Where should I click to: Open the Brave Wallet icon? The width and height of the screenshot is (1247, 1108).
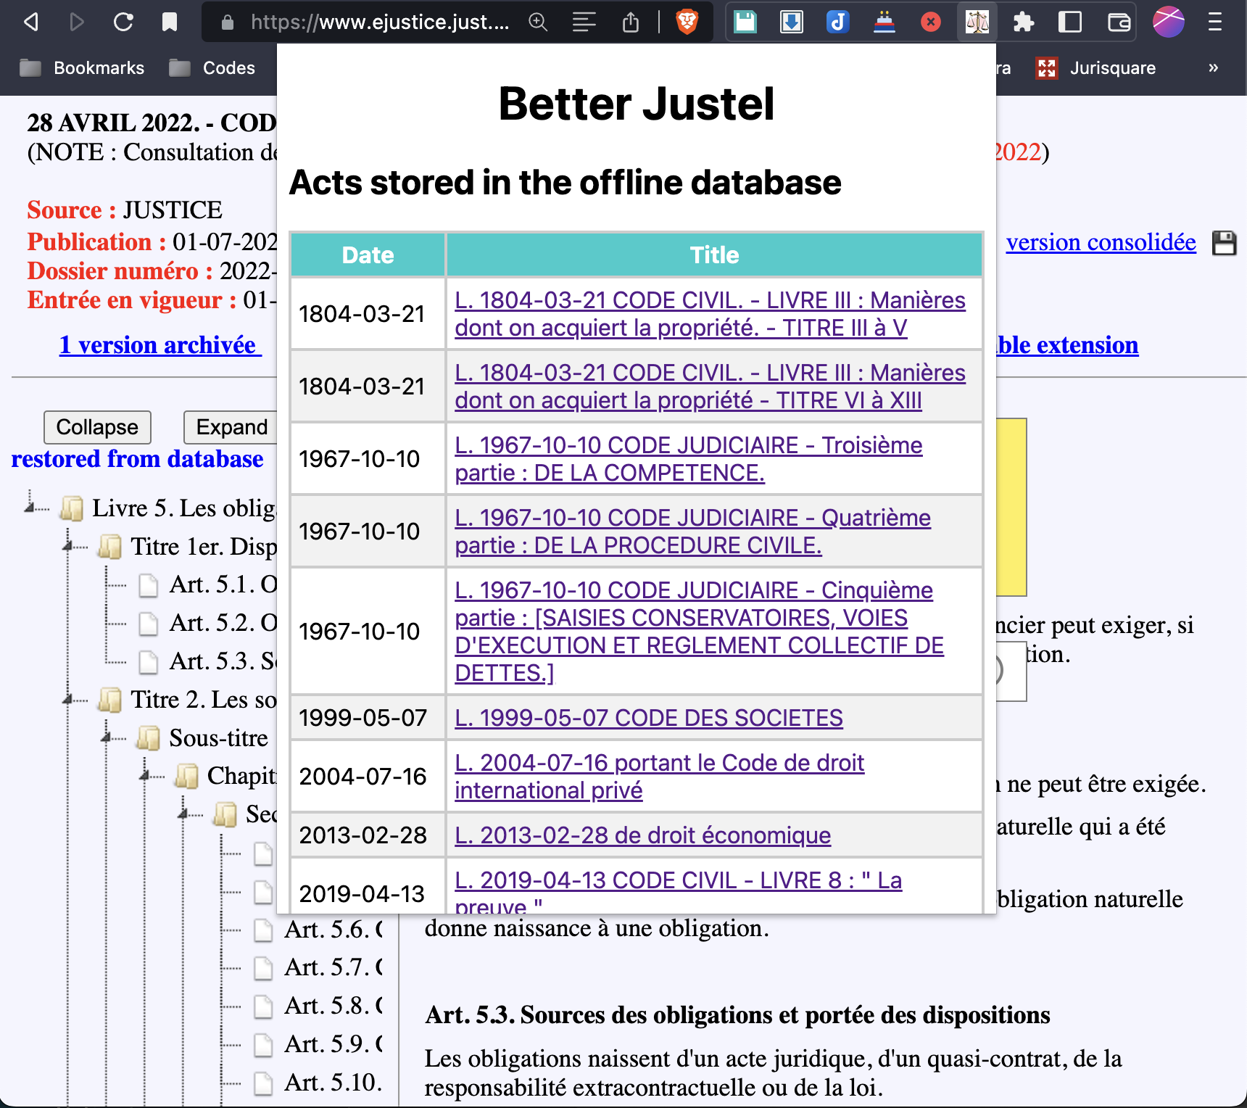1119,22
